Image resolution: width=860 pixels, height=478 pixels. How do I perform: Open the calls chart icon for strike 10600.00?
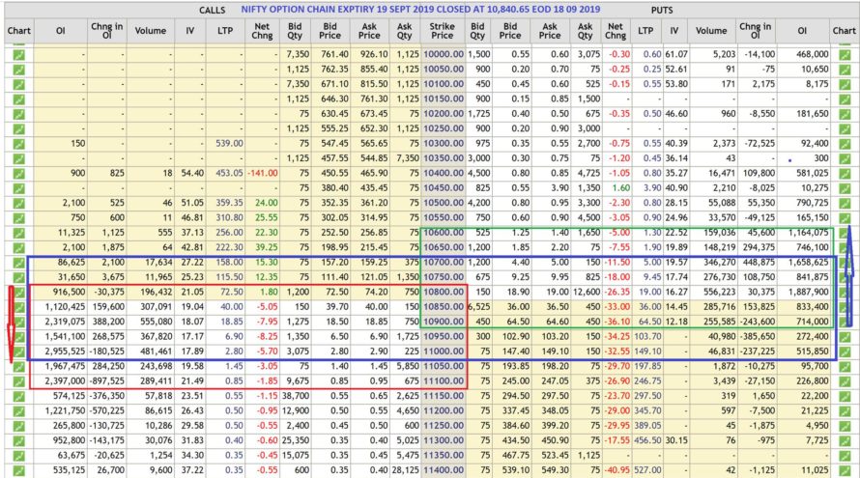(x=18, y=233)
